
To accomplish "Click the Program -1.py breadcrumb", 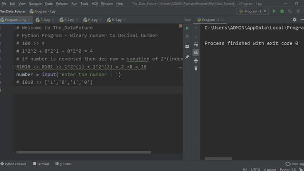I will tap(43, 11).
